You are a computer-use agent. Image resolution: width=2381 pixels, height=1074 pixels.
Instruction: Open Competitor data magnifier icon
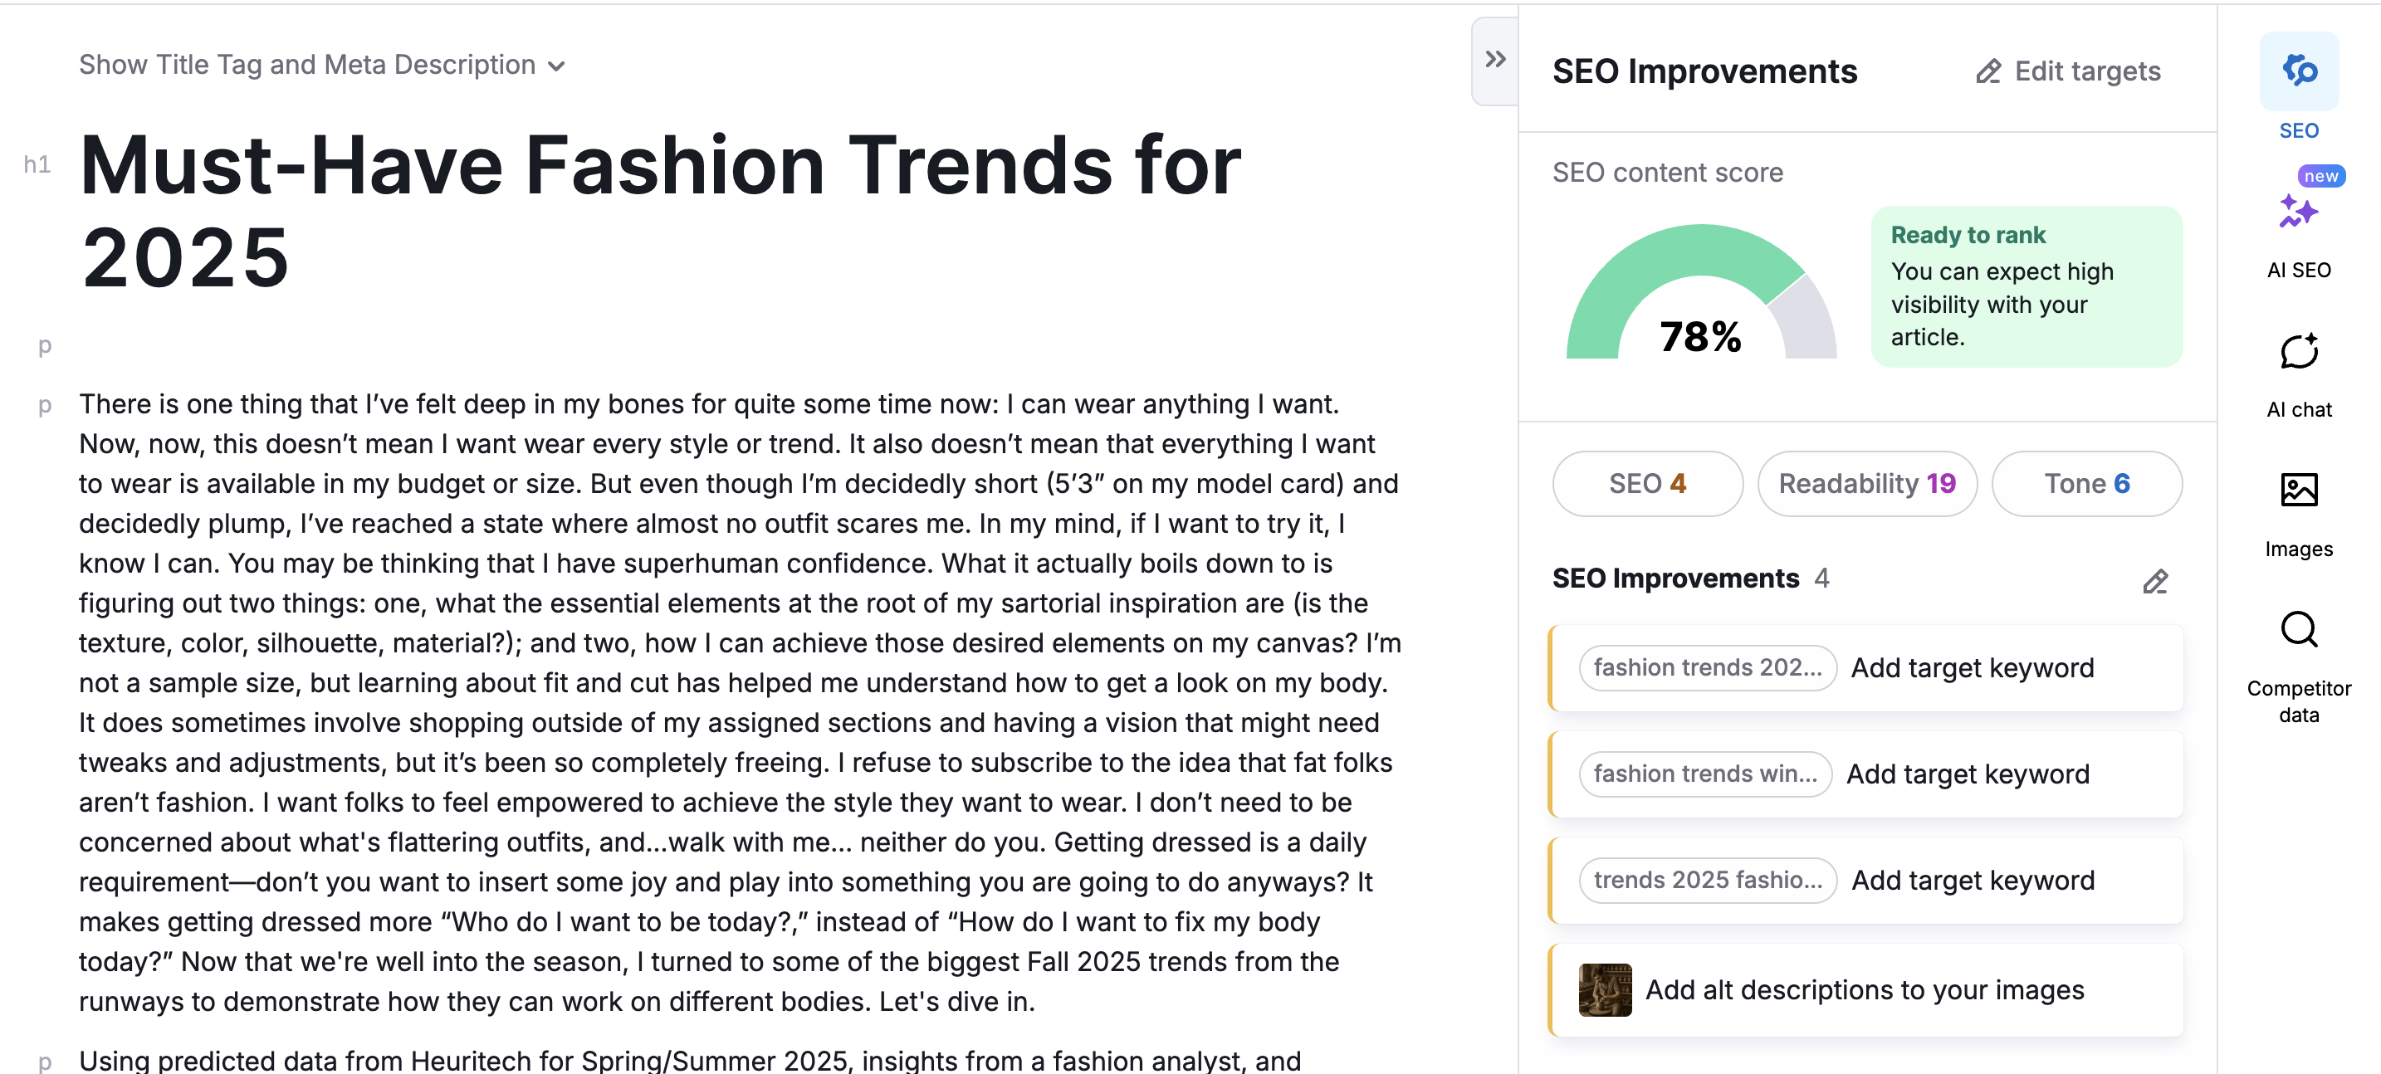click(x=2298, y=630)
